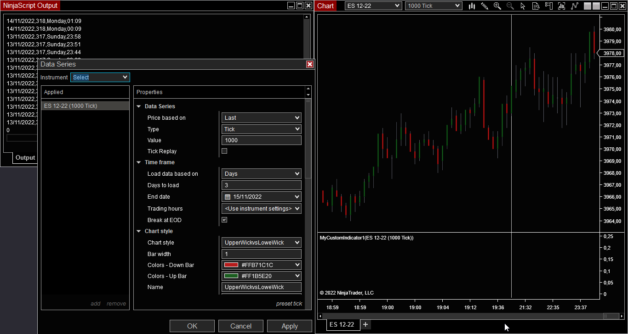Open the Price based on dropdown
Viewport: 628px width, 334px height.
coord(262,118)
